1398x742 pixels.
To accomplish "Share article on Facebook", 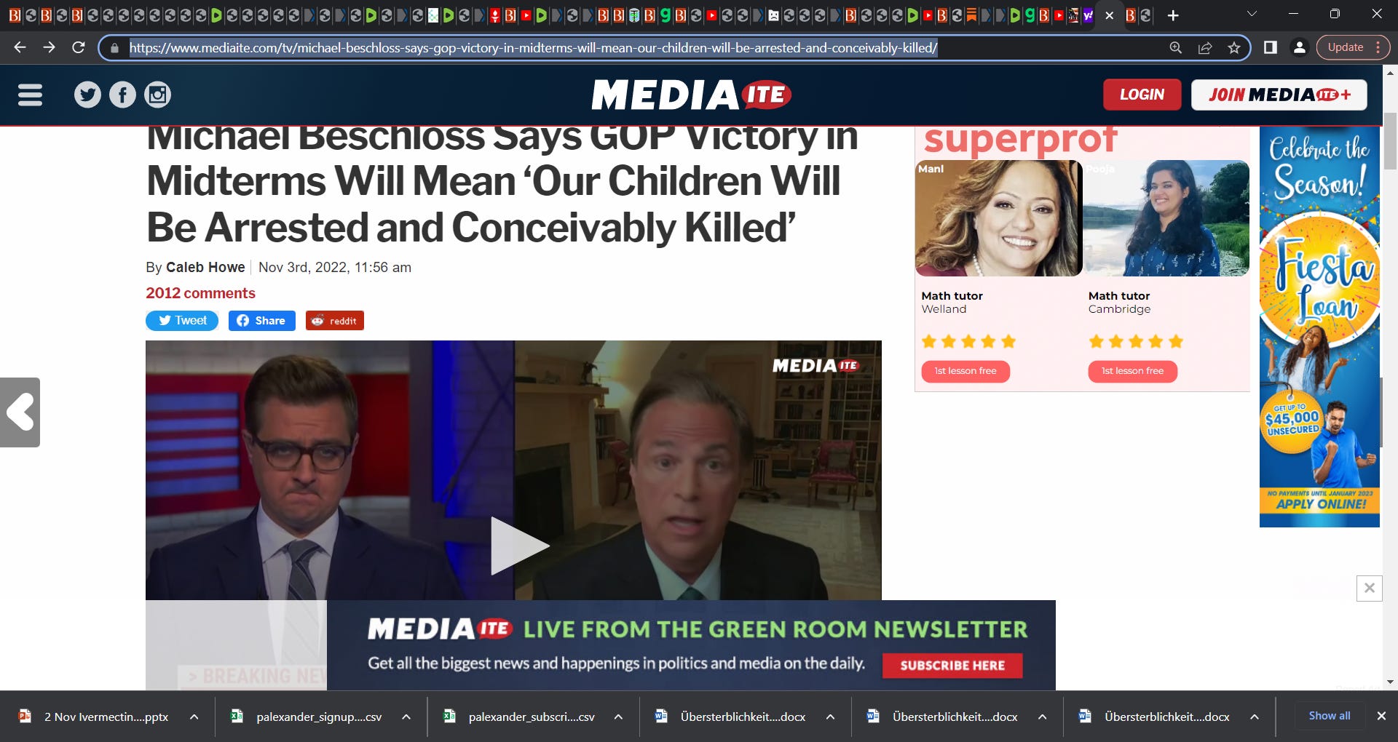I will point(262,321).
